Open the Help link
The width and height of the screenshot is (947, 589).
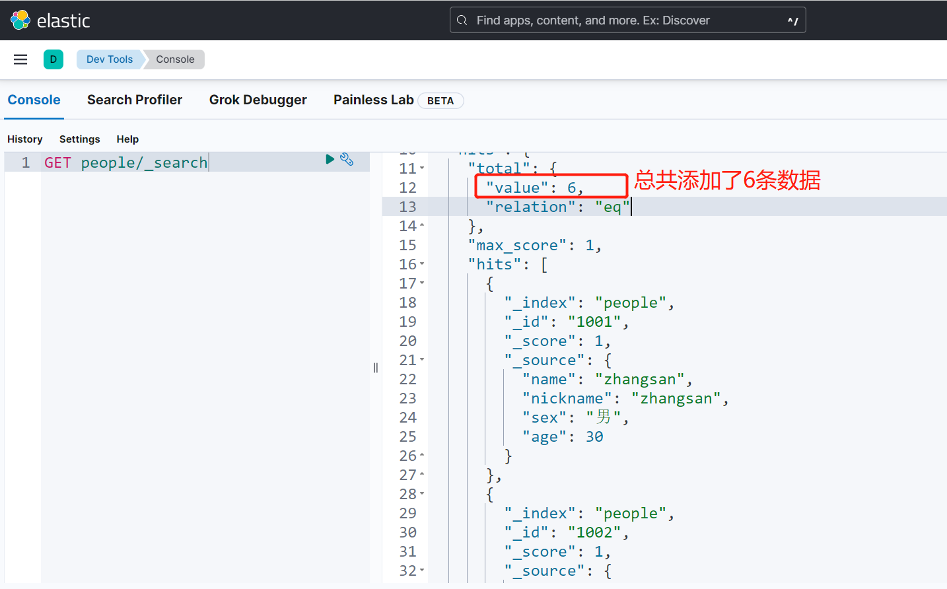pos(127,139)
